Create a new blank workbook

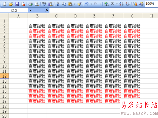5,4
